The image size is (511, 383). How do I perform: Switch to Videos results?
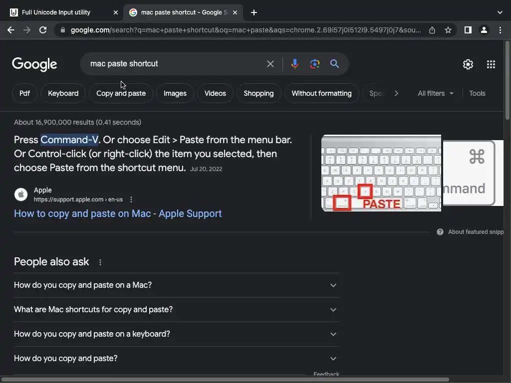tap(215, 93)
